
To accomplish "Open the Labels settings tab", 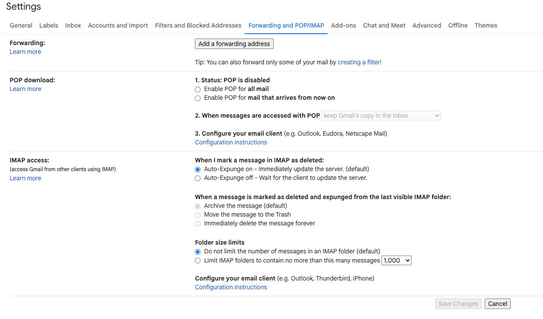I will coord(49,25).
